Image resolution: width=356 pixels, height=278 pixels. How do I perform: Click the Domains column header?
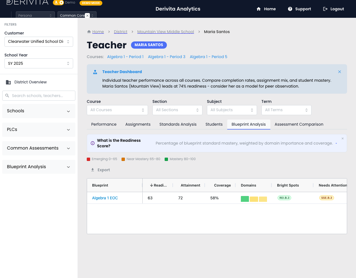point(249,185)
